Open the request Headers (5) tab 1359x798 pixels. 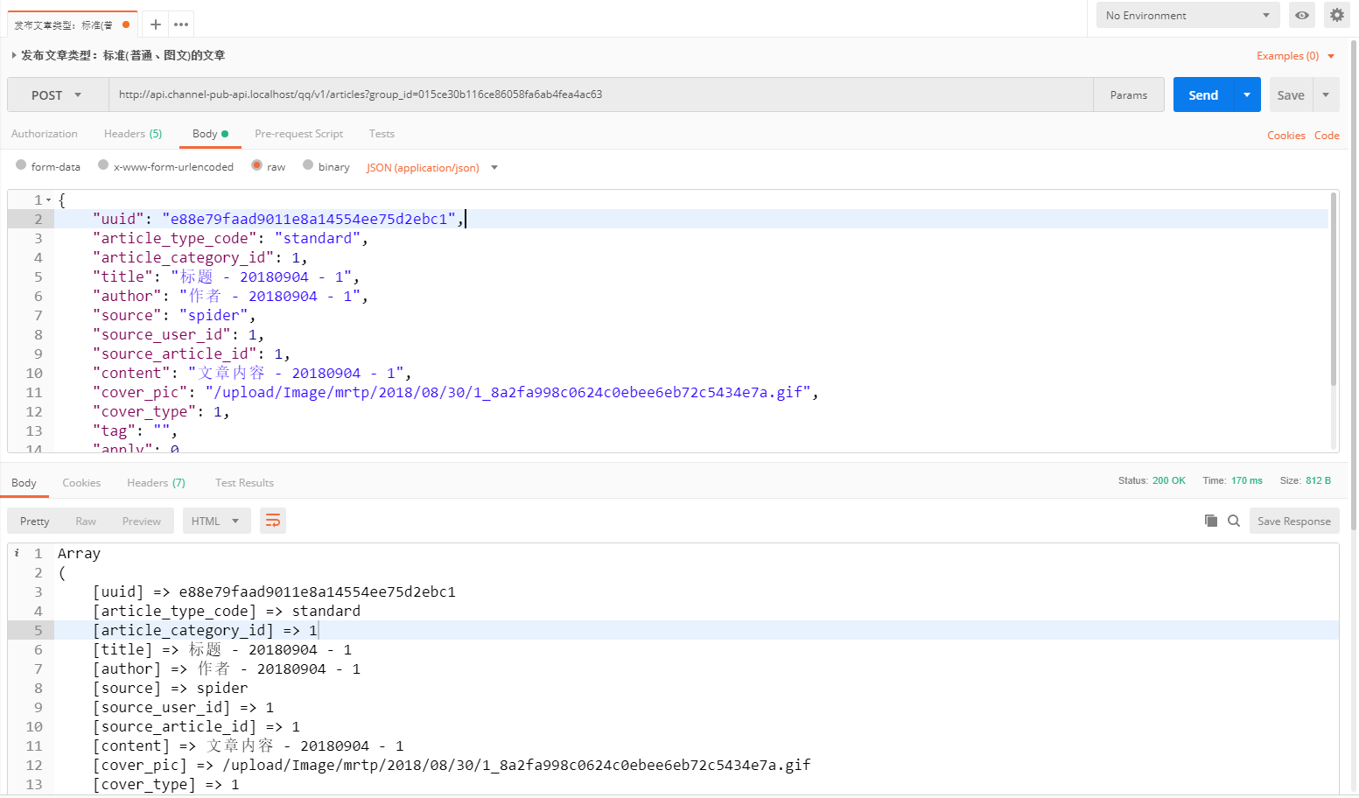[x=132, y=134]
